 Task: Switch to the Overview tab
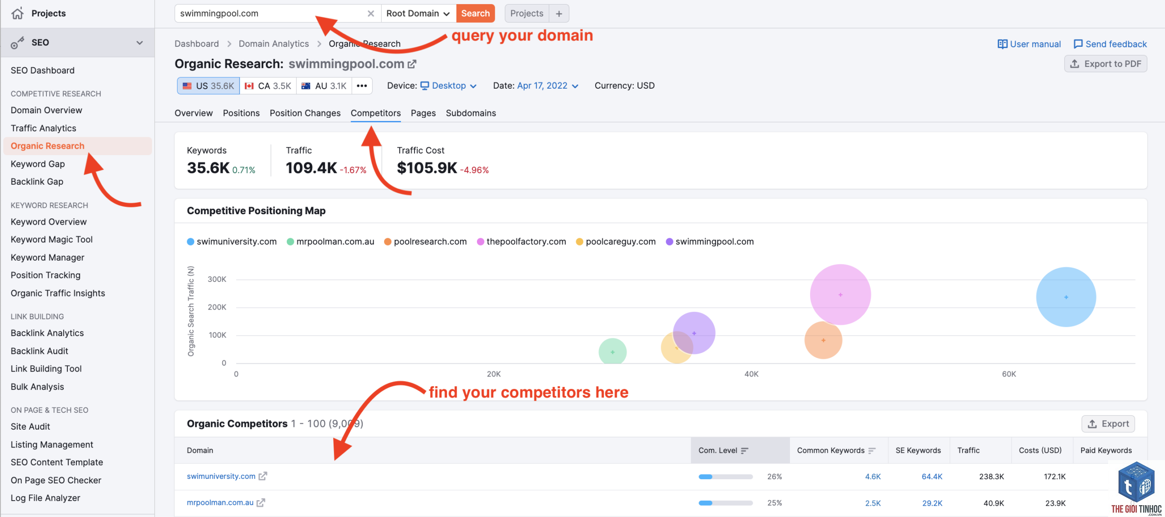click(193, 113)
